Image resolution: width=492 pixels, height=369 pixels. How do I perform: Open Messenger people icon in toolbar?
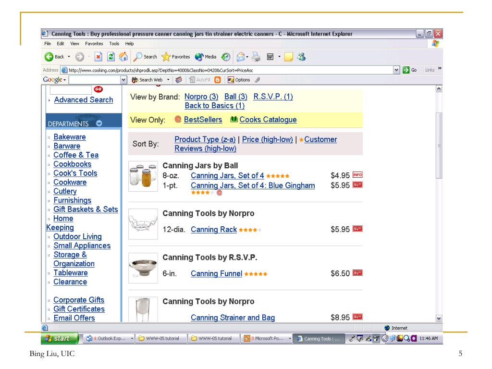click(x=302, y=57)
